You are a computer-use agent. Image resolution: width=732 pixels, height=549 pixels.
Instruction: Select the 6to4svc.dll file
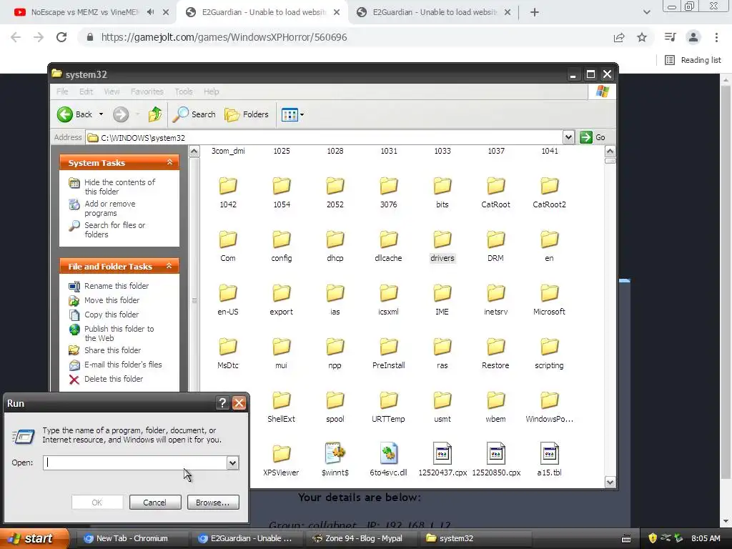388,460
